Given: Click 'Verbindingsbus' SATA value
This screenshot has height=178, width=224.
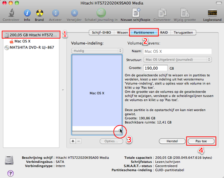Looking at the screenshot, I should tap(60, 162).
